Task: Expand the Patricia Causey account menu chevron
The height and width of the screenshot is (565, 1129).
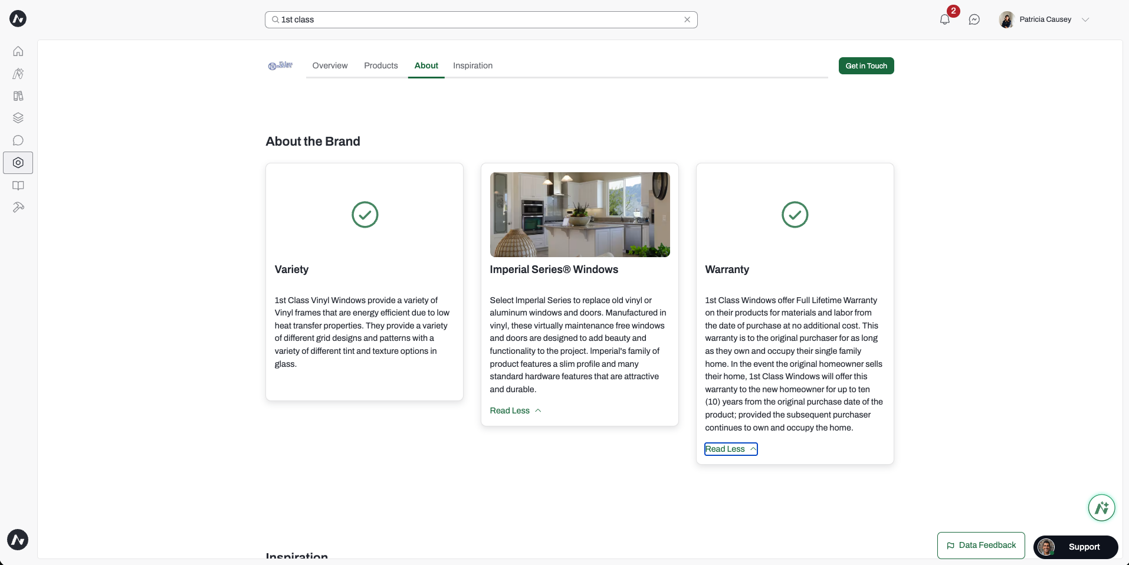Action: [x=1085, y=19]
